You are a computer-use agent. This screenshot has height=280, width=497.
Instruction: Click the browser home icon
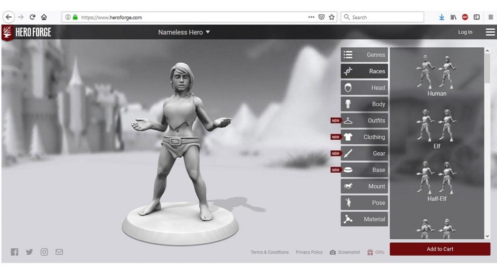44,17
